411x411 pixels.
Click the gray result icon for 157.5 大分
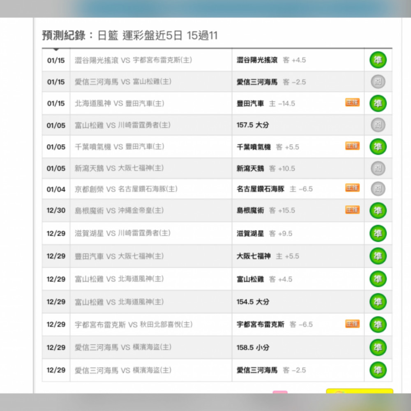click(378, 125)
